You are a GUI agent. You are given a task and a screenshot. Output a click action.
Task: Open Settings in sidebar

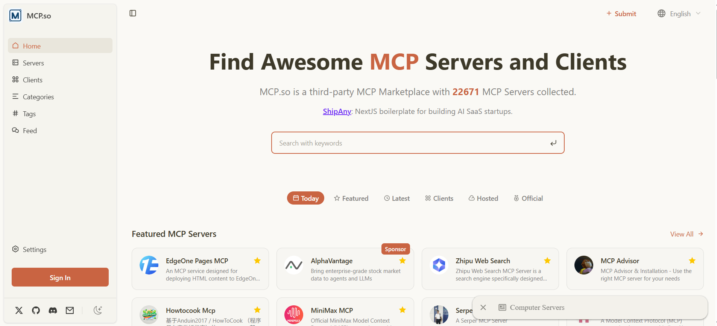tap(60, 249)
